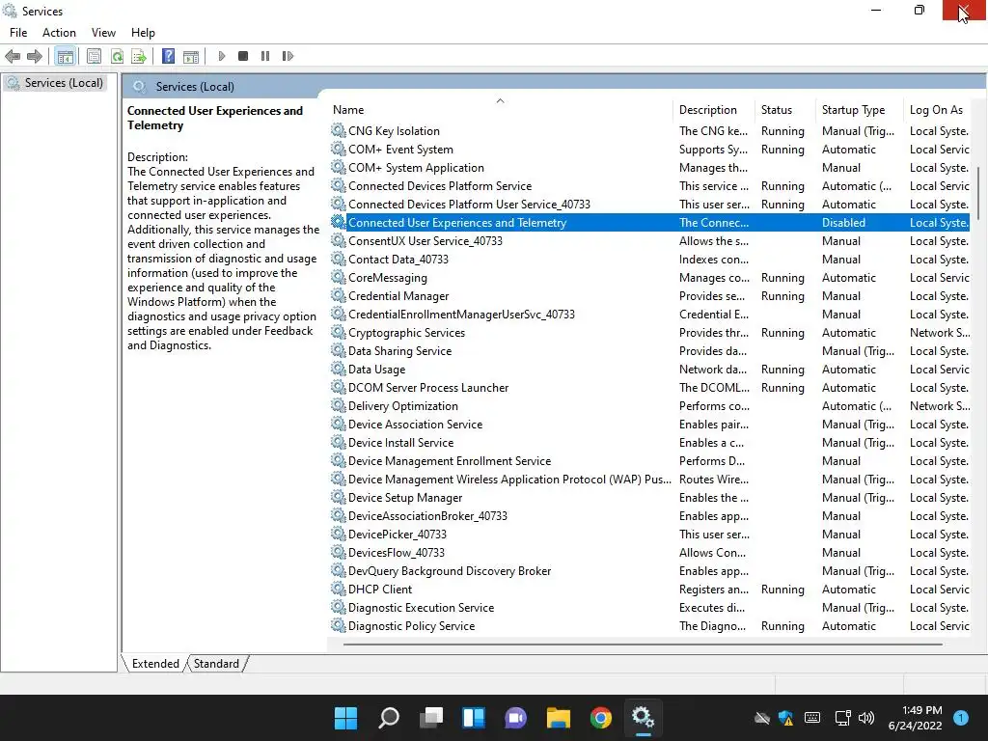The width and height of the screenshot is (988, 741).
Task: Open File Explorer in taskbar
Action: click(x=559, y=718)
